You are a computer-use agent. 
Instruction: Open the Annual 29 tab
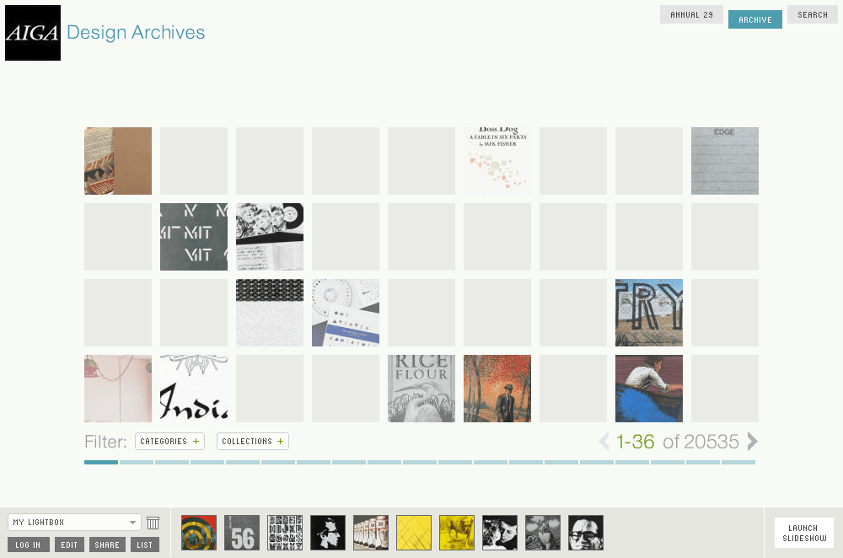[691, 15]
